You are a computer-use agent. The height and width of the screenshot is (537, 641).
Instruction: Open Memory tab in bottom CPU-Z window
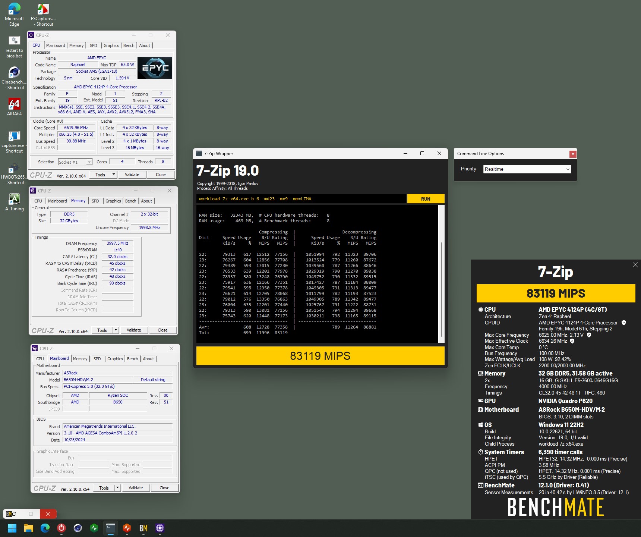click(x=80, y=359)
